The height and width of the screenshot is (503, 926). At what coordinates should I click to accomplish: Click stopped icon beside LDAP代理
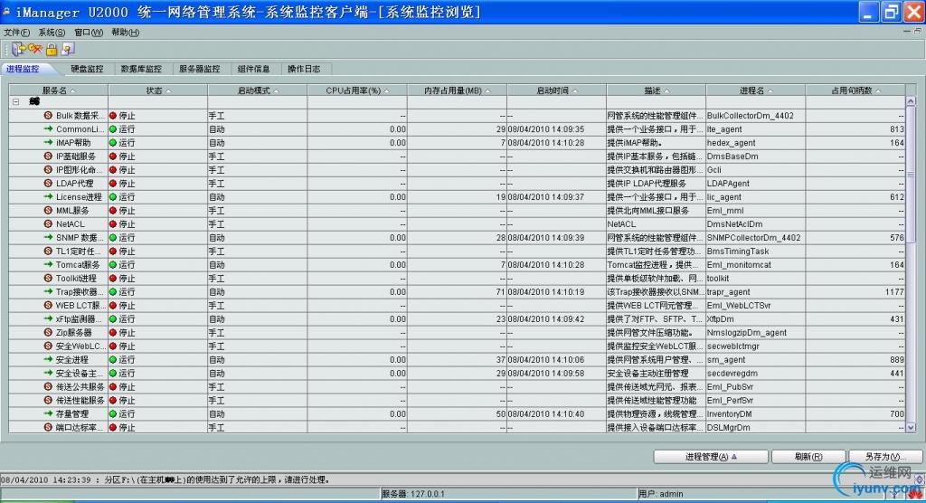point(49,184)
